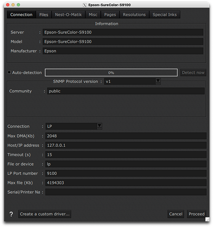Click the Manufacturer field showing Epson

click(123, 51)
